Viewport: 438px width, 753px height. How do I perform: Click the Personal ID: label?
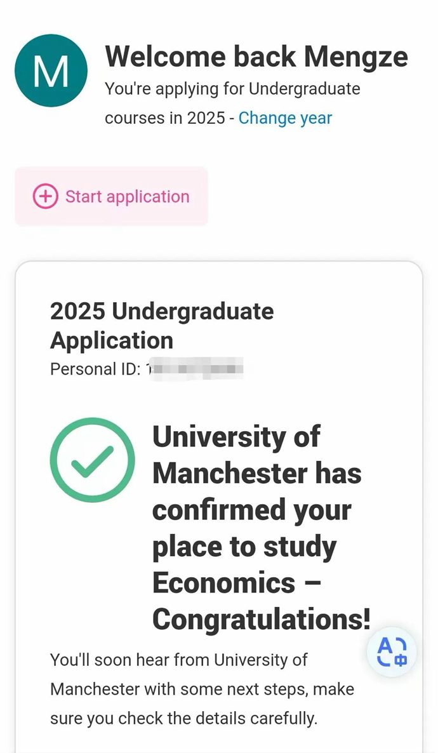[x=95, y=369]
